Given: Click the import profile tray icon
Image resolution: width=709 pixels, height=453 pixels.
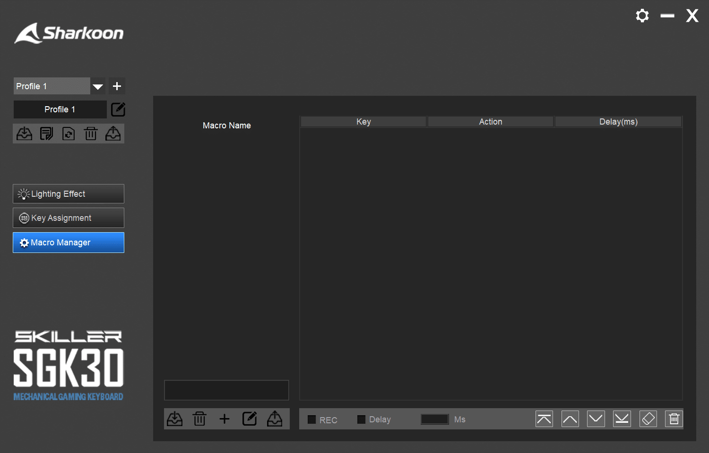Looking at the screenshot, I should coord(24,134).
